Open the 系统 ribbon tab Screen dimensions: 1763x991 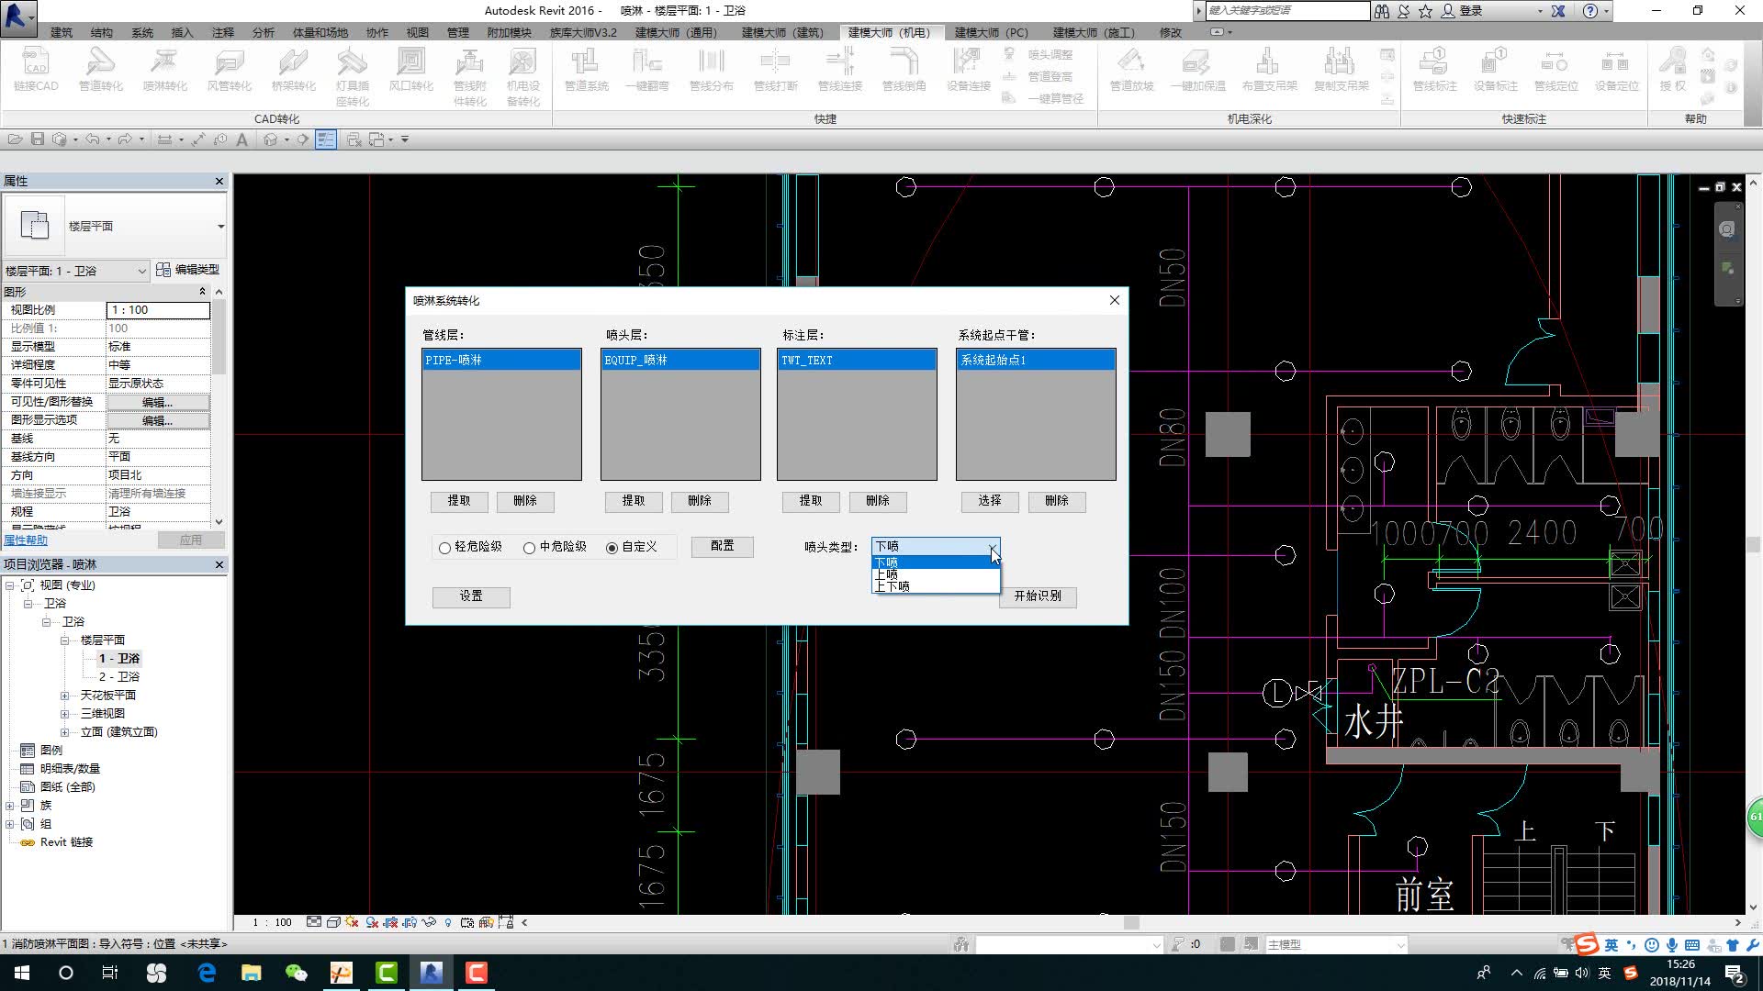pyautogui.click(x=142, y=32)
